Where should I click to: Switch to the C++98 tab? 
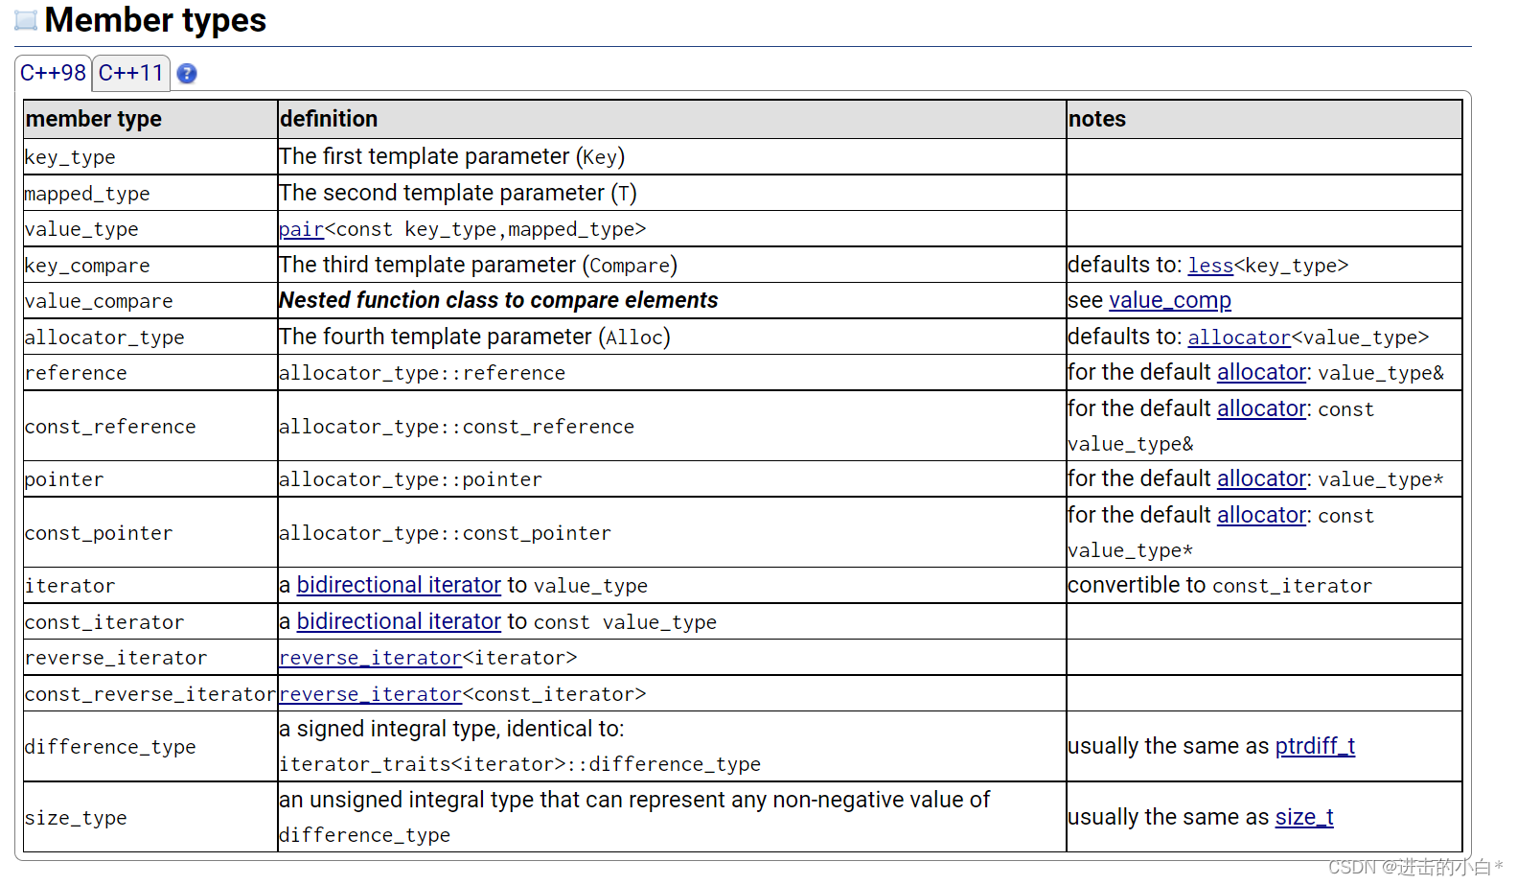click(x=53, y=73)
